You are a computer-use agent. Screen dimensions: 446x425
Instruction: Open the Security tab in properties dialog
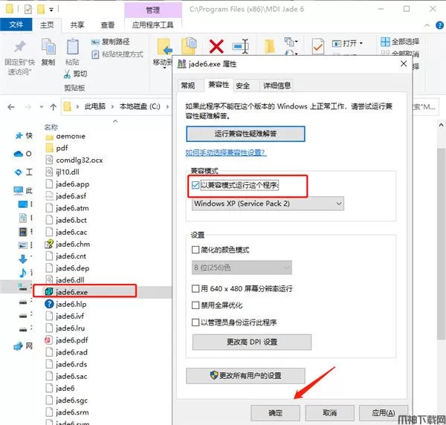click(243, 85)
